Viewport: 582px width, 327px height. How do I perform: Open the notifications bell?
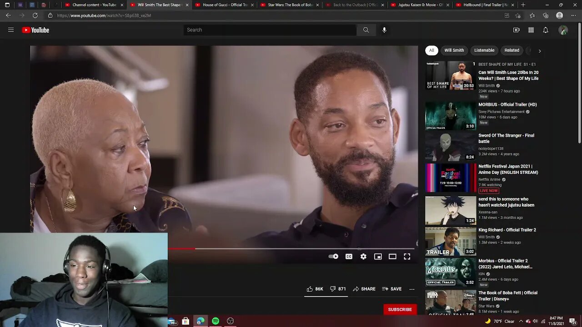[x=546, y=30]
